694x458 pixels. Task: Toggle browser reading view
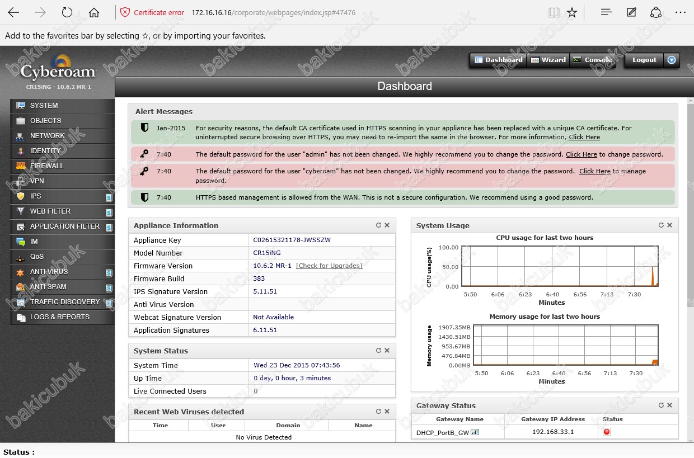[x=554, y=12]
